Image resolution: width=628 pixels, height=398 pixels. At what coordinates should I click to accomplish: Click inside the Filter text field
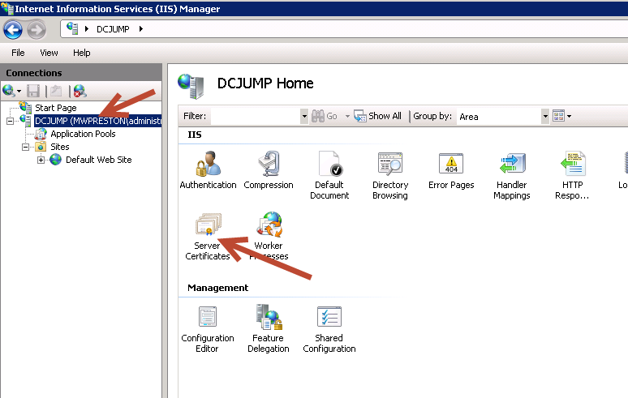[256, 117]
